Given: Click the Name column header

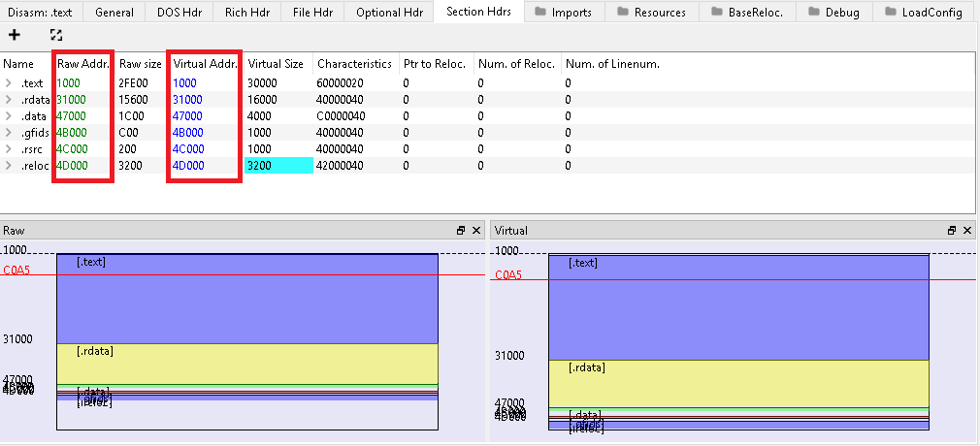Looking at the screenshot, I should click(18, 64).
